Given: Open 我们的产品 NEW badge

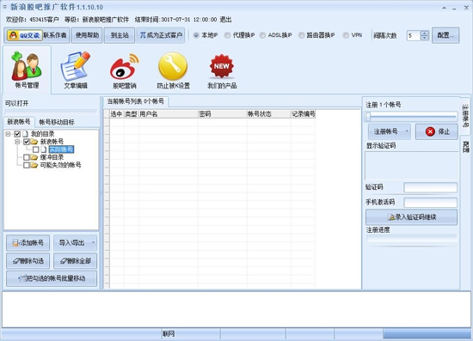Looking at the screenshot, I should pos(222,70).
